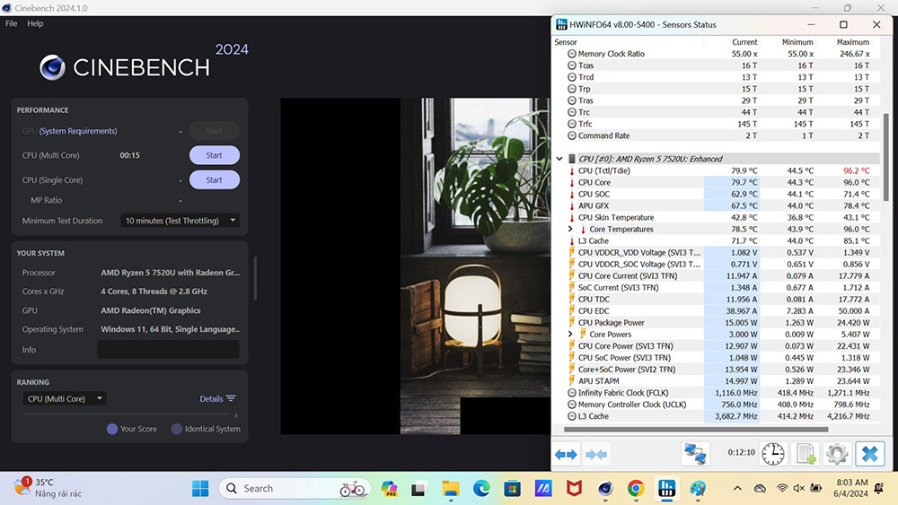
Task: Open Paint from the taskbar
Action: click(698, 489)
